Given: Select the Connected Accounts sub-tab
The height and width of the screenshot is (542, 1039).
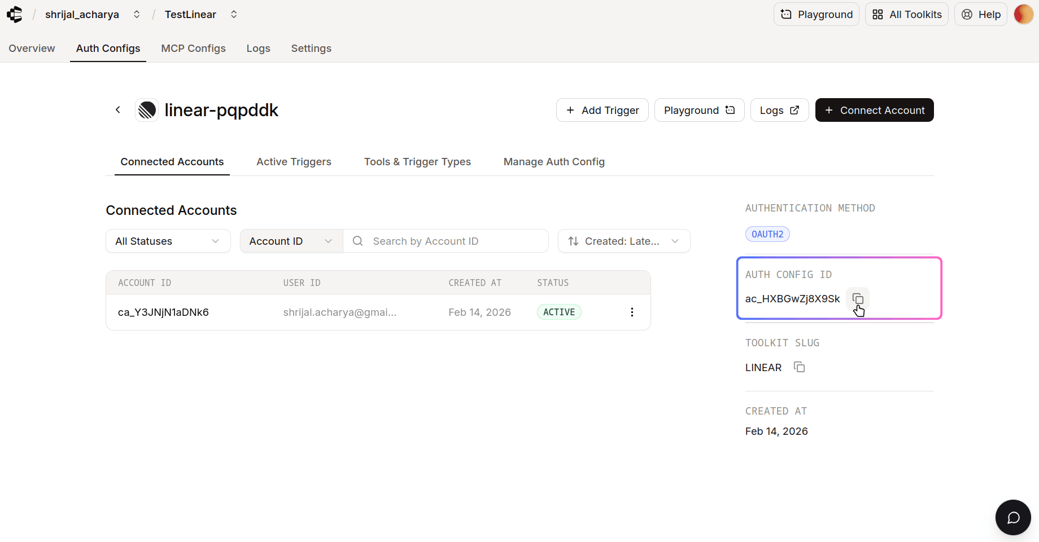Looking at the screenshot, I should tap(172, 162).
